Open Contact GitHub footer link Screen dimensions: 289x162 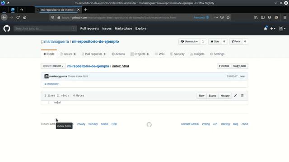pyautogui.click(x=190, y=124)
